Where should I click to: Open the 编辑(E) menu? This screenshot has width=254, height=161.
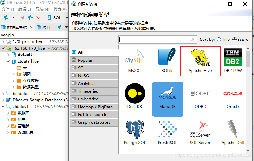pos(25,9)
